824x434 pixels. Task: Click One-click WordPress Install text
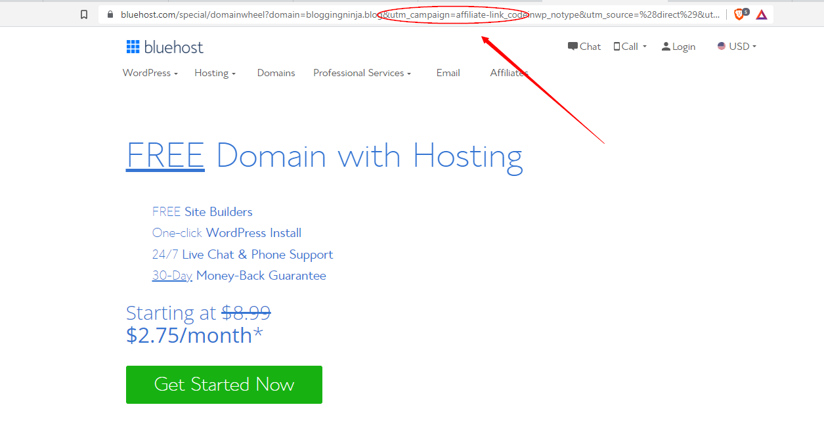[227, 233]
